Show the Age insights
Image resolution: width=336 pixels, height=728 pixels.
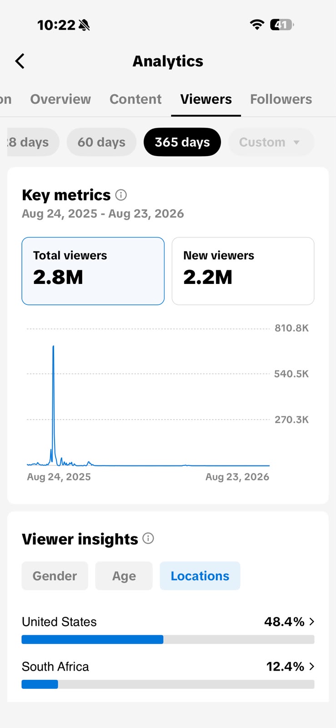(124, 576)
